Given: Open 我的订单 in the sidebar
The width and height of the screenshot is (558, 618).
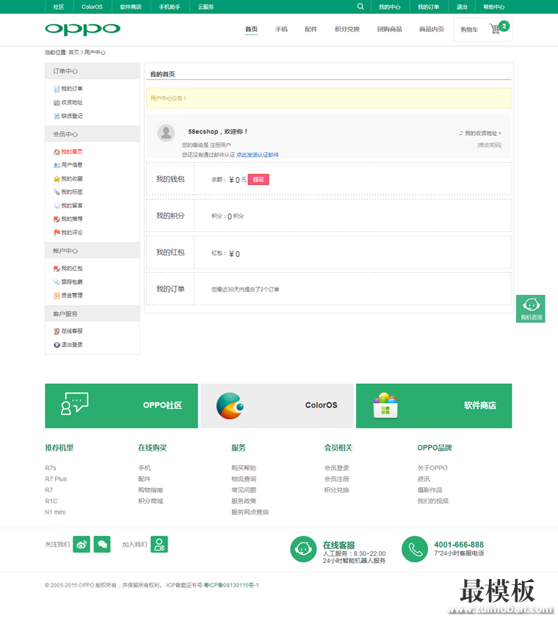Looking at the screenshot, I should coord(72,89).
